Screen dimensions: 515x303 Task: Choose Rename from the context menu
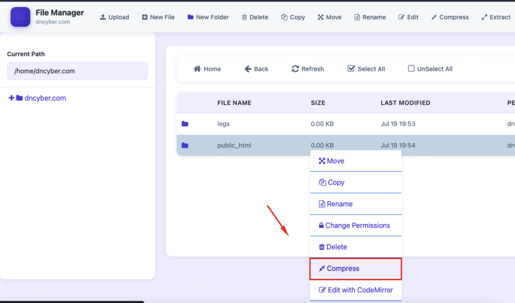[x=356, y=204]
